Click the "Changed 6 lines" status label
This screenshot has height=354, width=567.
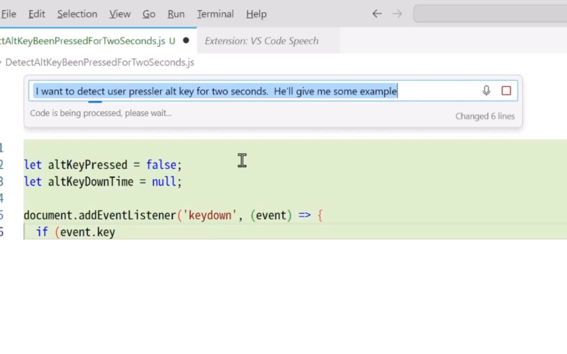[485, 116]
